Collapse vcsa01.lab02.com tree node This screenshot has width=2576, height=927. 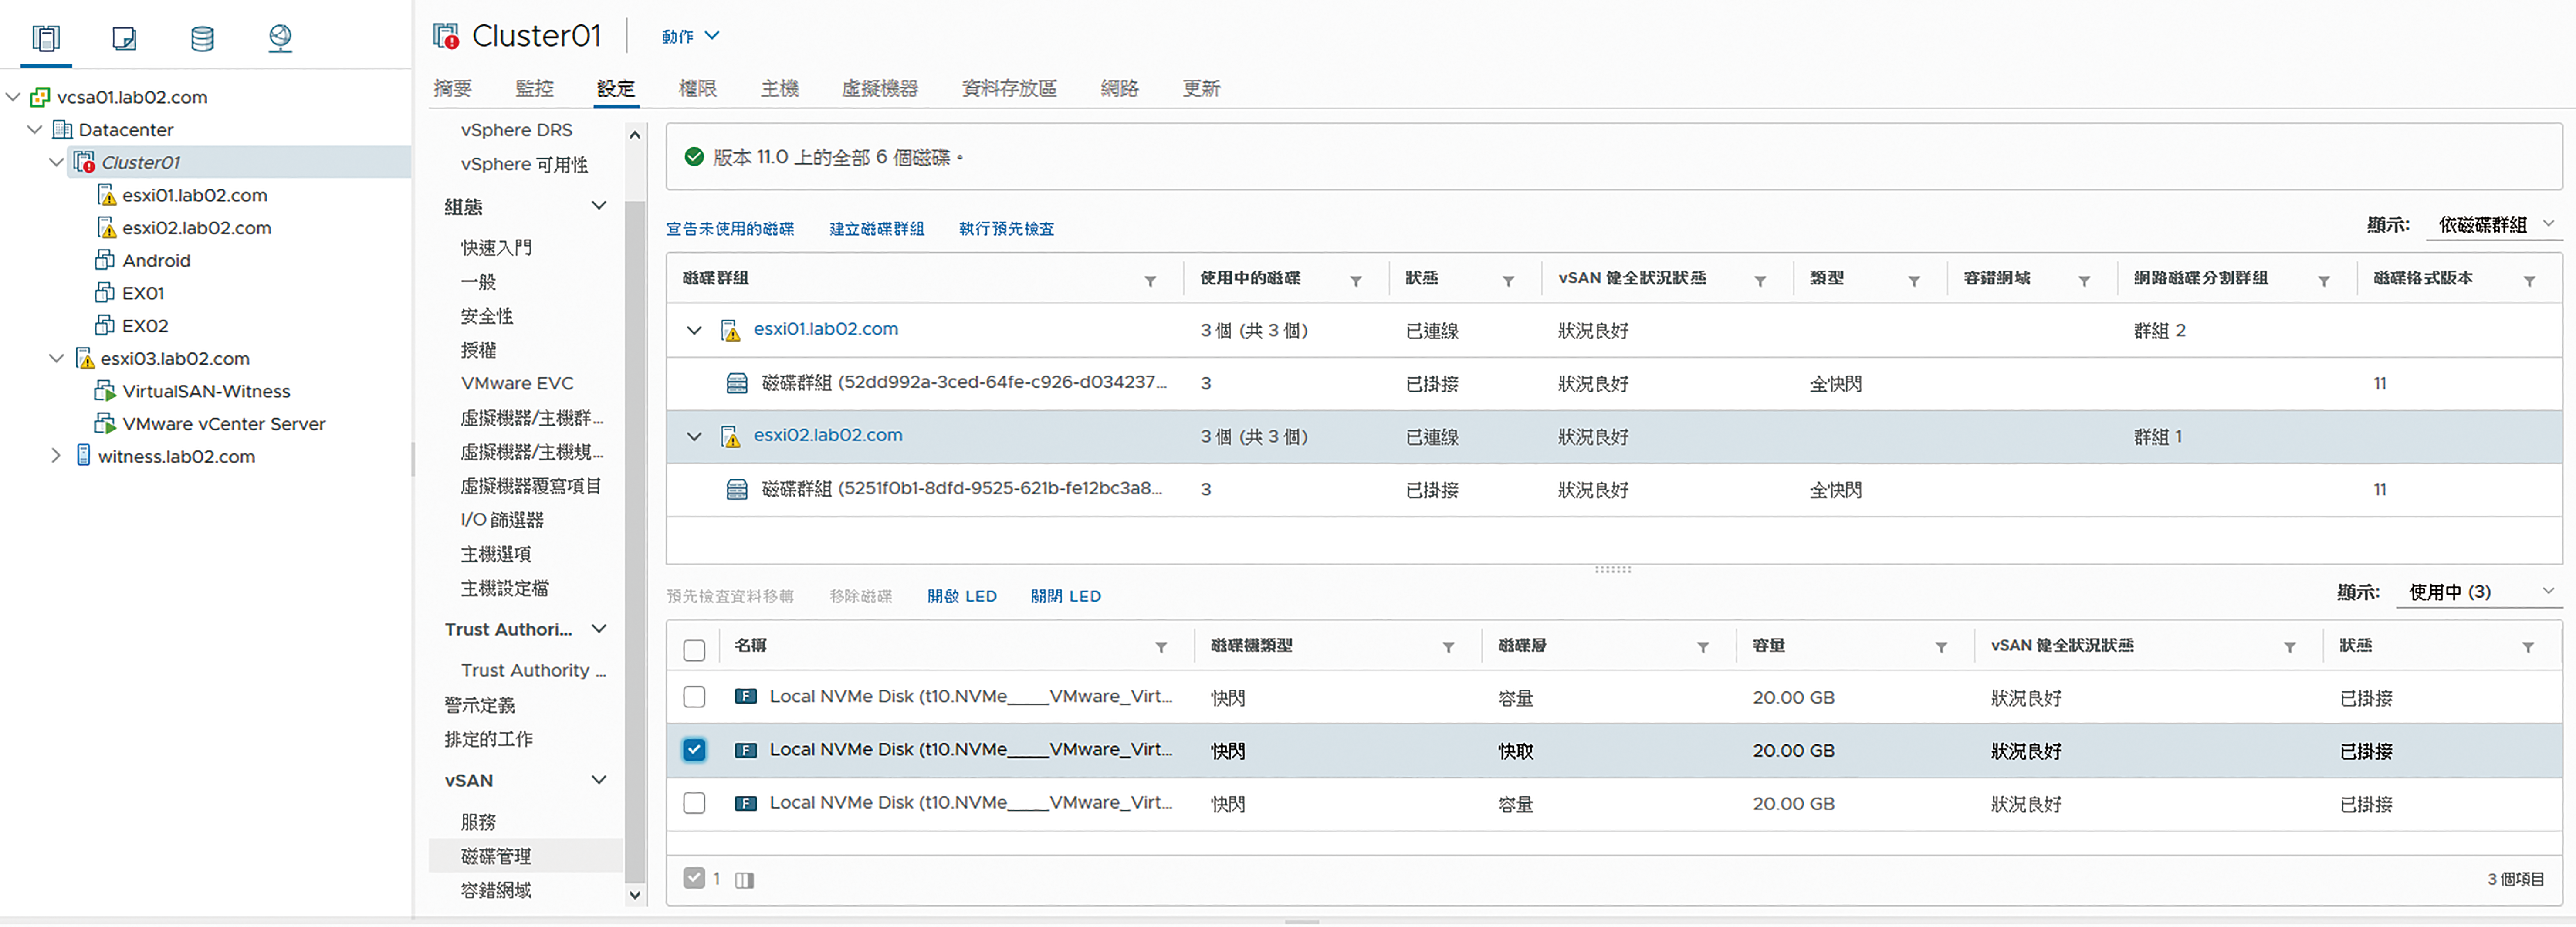click(13, 97)
